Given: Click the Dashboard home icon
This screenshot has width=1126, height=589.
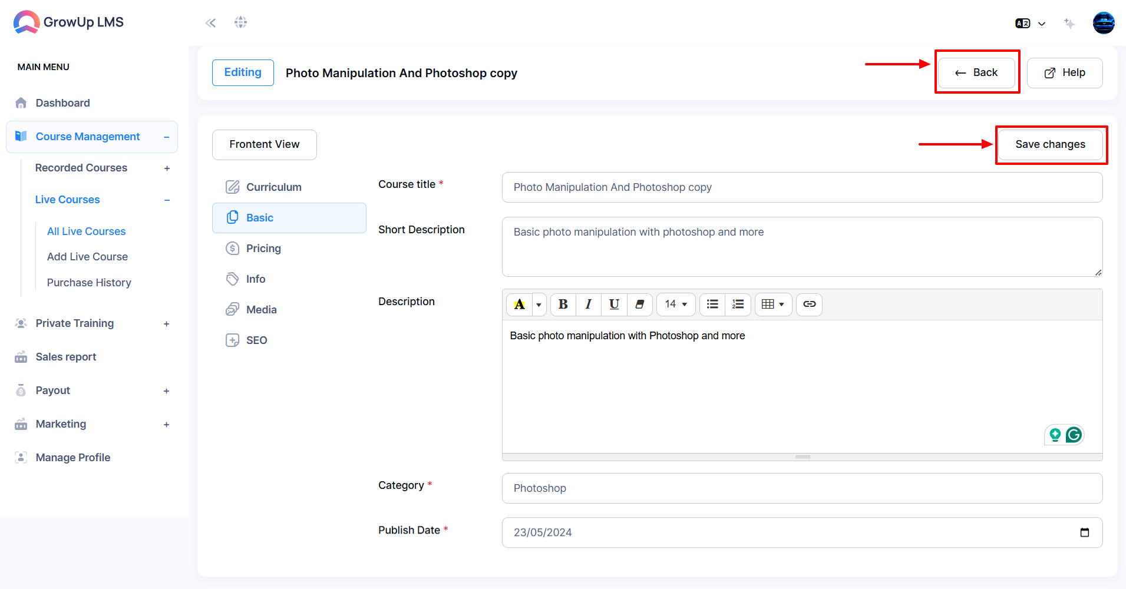Looking at the screenshot, I should (21, 103).
